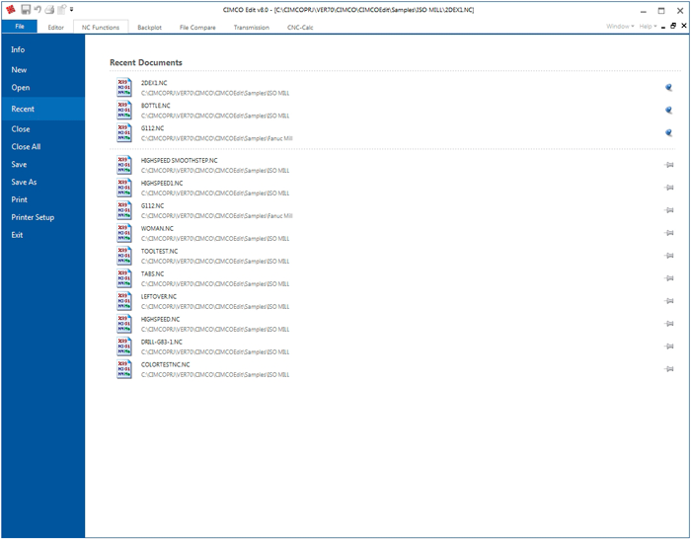The image size is (691, 540).
Task: Open the Window dropdown menu
Action: coord(620,26)
